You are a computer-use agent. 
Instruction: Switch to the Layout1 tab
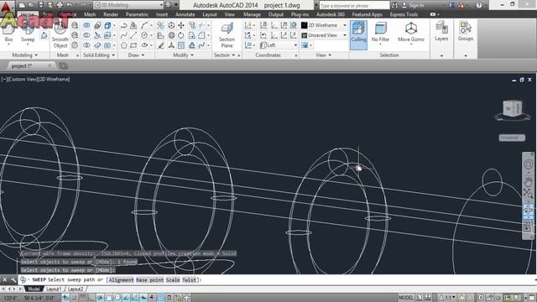pos(54,289)
